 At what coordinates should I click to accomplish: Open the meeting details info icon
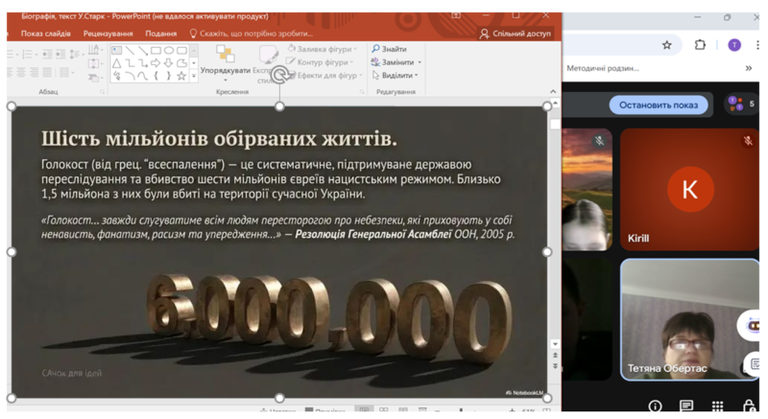(x=656, y=407)
